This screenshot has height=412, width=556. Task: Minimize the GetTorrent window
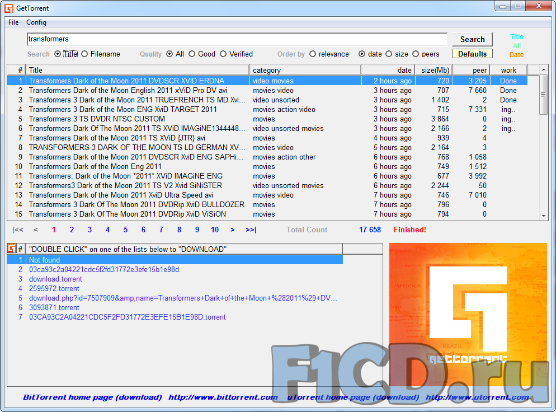(503, 6)
